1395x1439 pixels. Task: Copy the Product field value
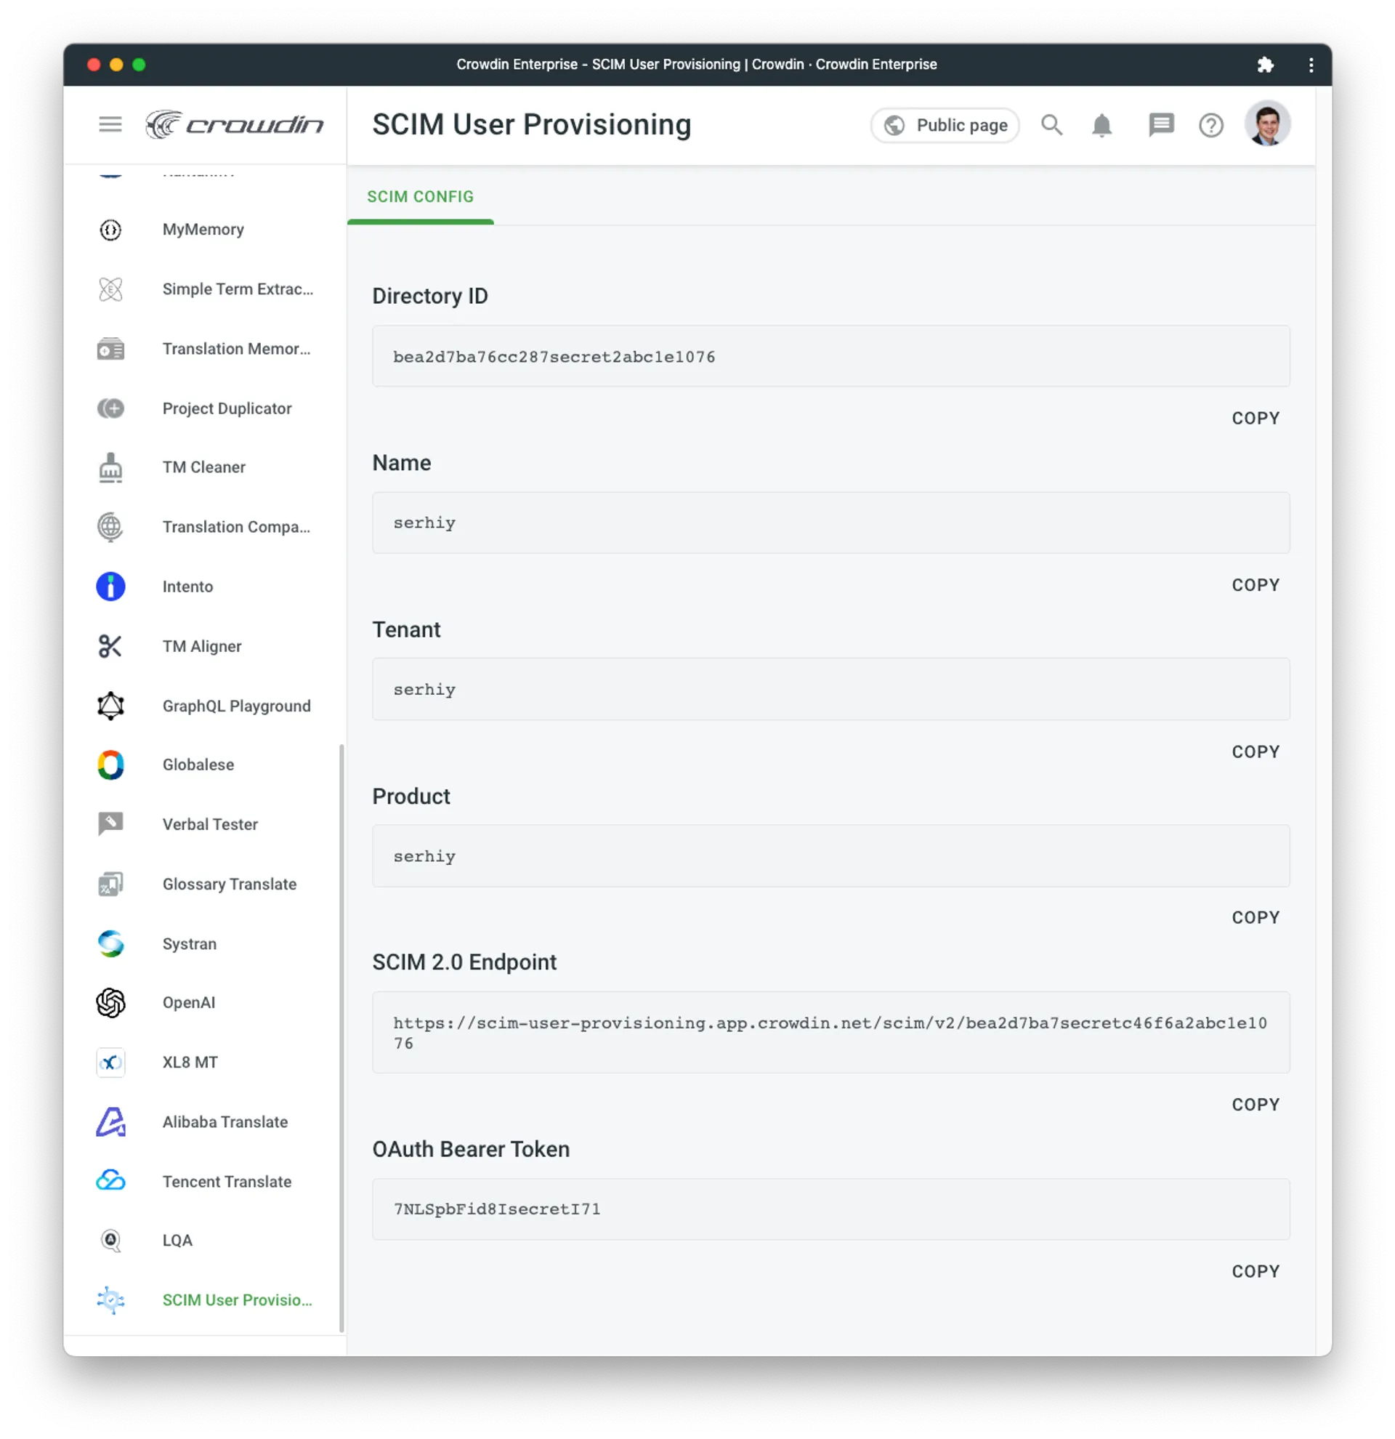tap(1255, 917)
